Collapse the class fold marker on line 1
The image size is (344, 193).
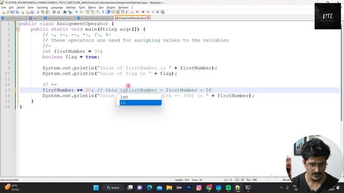[x=18, y=24]
